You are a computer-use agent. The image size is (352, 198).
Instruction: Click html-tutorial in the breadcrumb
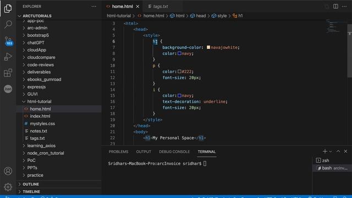[119, 16]
